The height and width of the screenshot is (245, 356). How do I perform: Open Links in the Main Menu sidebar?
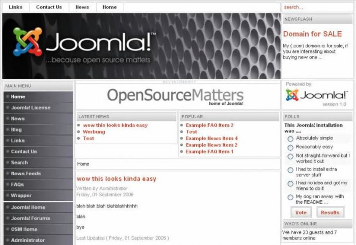tap(38, 141)
